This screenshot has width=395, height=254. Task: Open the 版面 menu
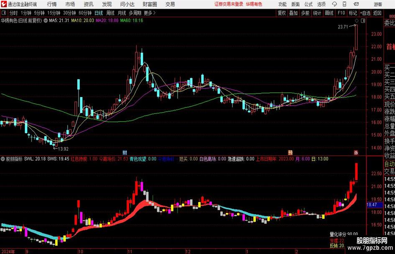(296, 4)
